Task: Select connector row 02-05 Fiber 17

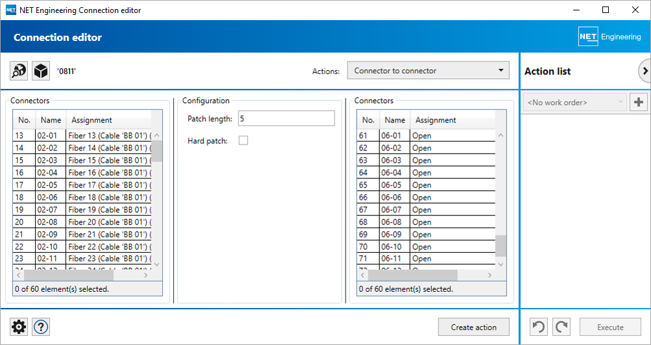Action: click(82, 185)
